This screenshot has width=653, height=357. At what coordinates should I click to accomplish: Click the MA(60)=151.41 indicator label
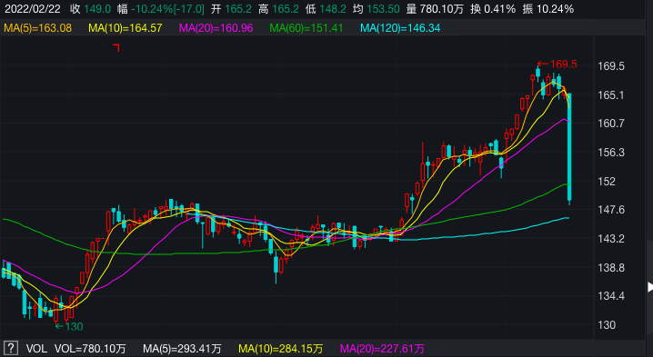point(306,28)
